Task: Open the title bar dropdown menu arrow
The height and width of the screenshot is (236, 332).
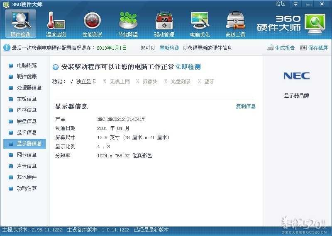Action: 296,4
